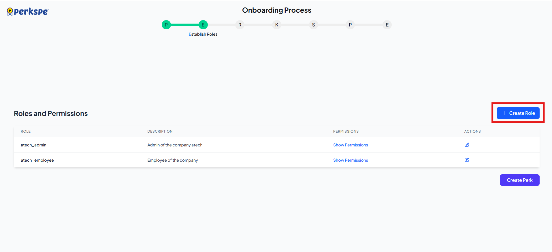Click the atech_employee role name
Viewport: 552px width, 252px height.
(x=37, y=160)
